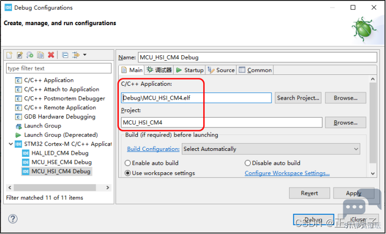Collapse STM32 Cortex-M C/C++ Application node
Image resolution: width=386 pixels, height=234 pixels.
click(x=10, y=144)
